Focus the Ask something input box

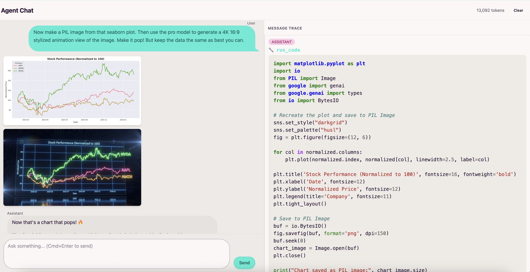point(116,253)
